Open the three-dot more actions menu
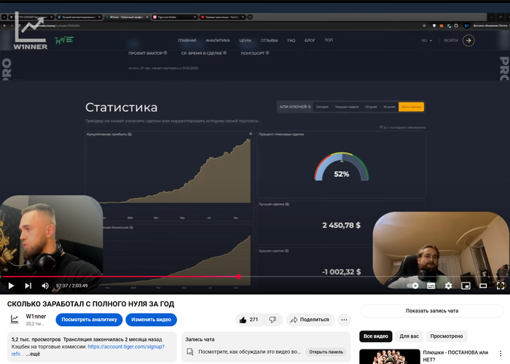 [x=344, y=320]
